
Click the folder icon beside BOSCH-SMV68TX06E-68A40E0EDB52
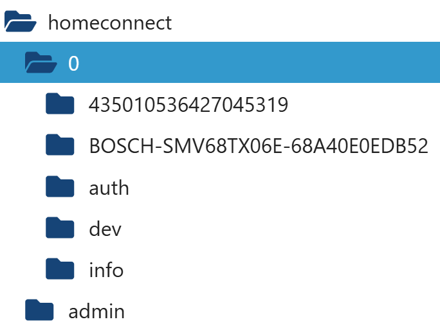(61, 145)
